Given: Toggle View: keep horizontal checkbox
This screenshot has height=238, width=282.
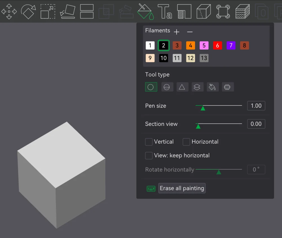Looking at the screenshot, I should point(149,155).
